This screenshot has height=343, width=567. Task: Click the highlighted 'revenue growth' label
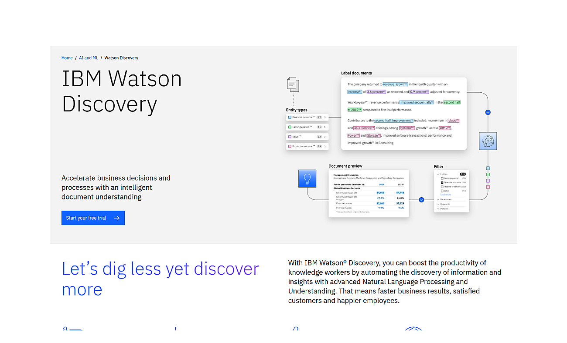(395, 84)
